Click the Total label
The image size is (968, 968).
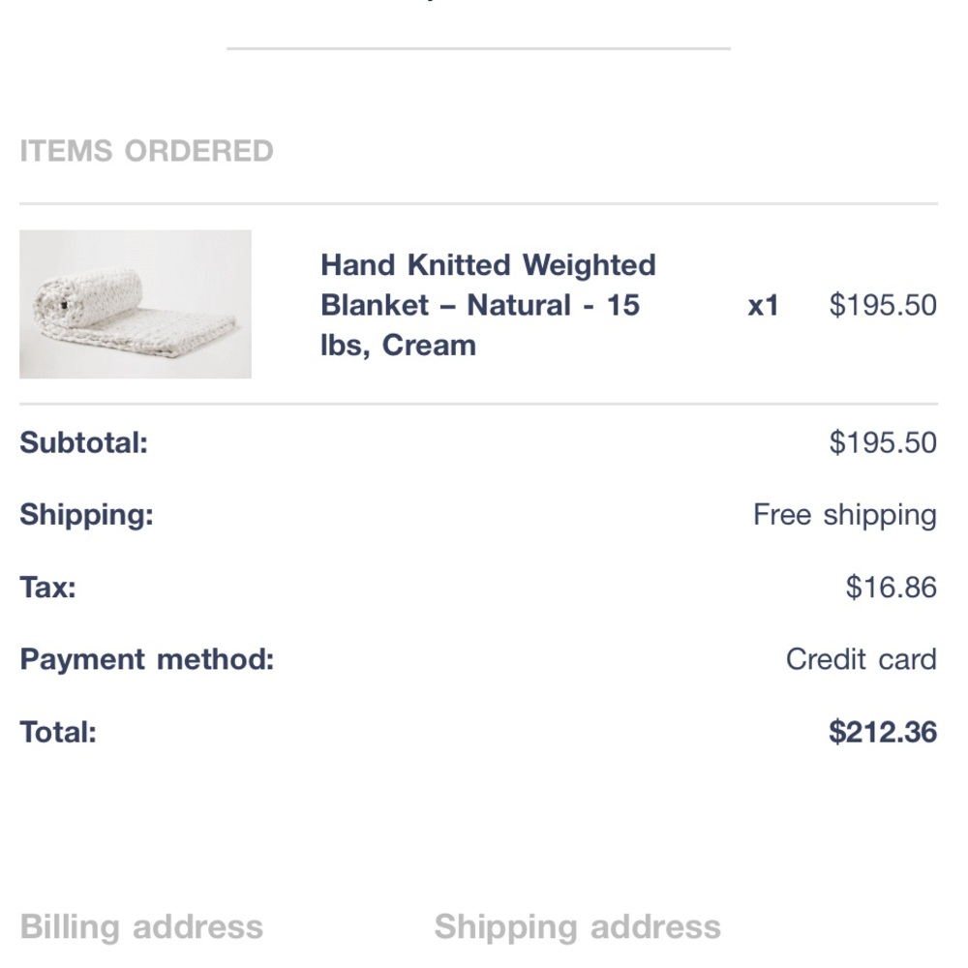(58, 732)
